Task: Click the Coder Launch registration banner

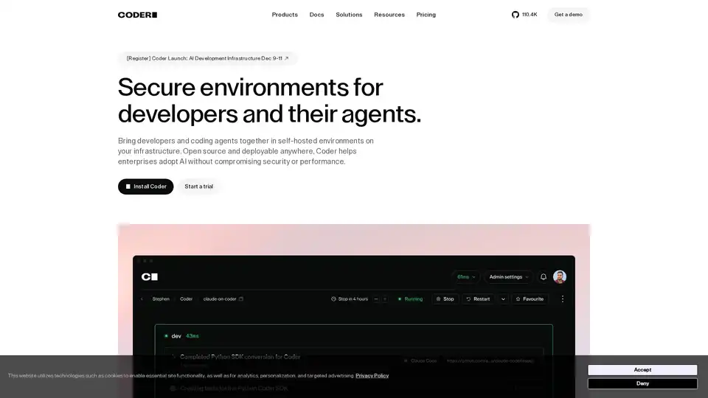Action: pyautogui.click(x=207, y=58)
